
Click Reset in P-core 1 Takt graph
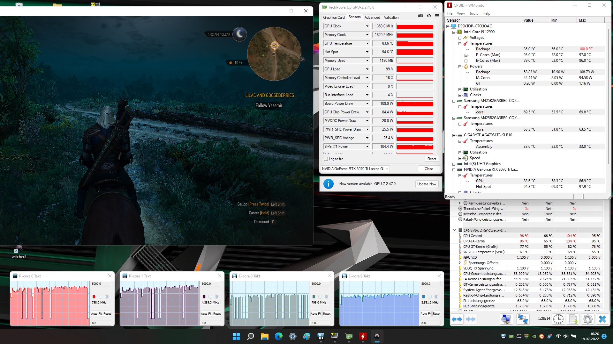(217, 314)
